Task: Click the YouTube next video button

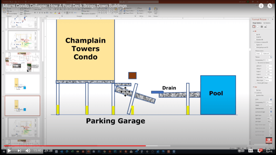Action: pyautogui.click(x=19, y=151)
